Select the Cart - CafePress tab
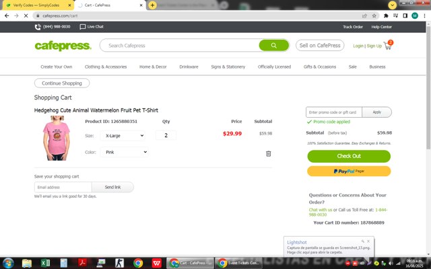Viewport: 431px width, 269px height. (x=110, y=5)
